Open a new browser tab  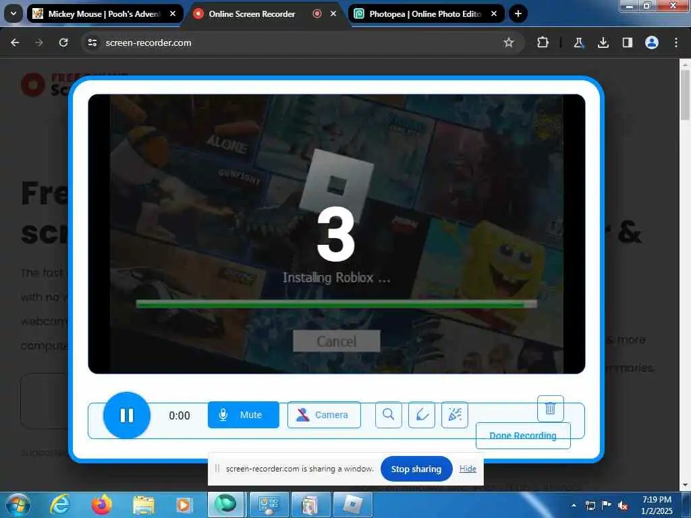tap(518, 14)
